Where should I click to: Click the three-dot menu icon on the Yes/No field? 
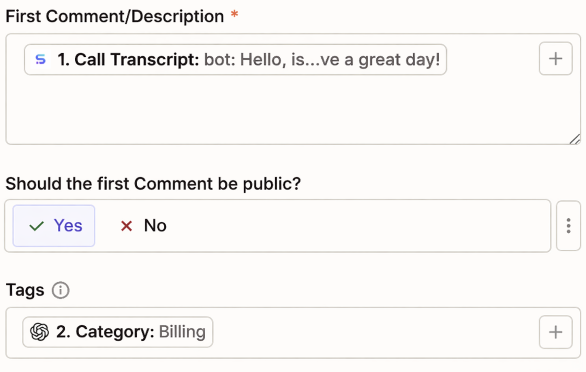(x=568, y=226)
